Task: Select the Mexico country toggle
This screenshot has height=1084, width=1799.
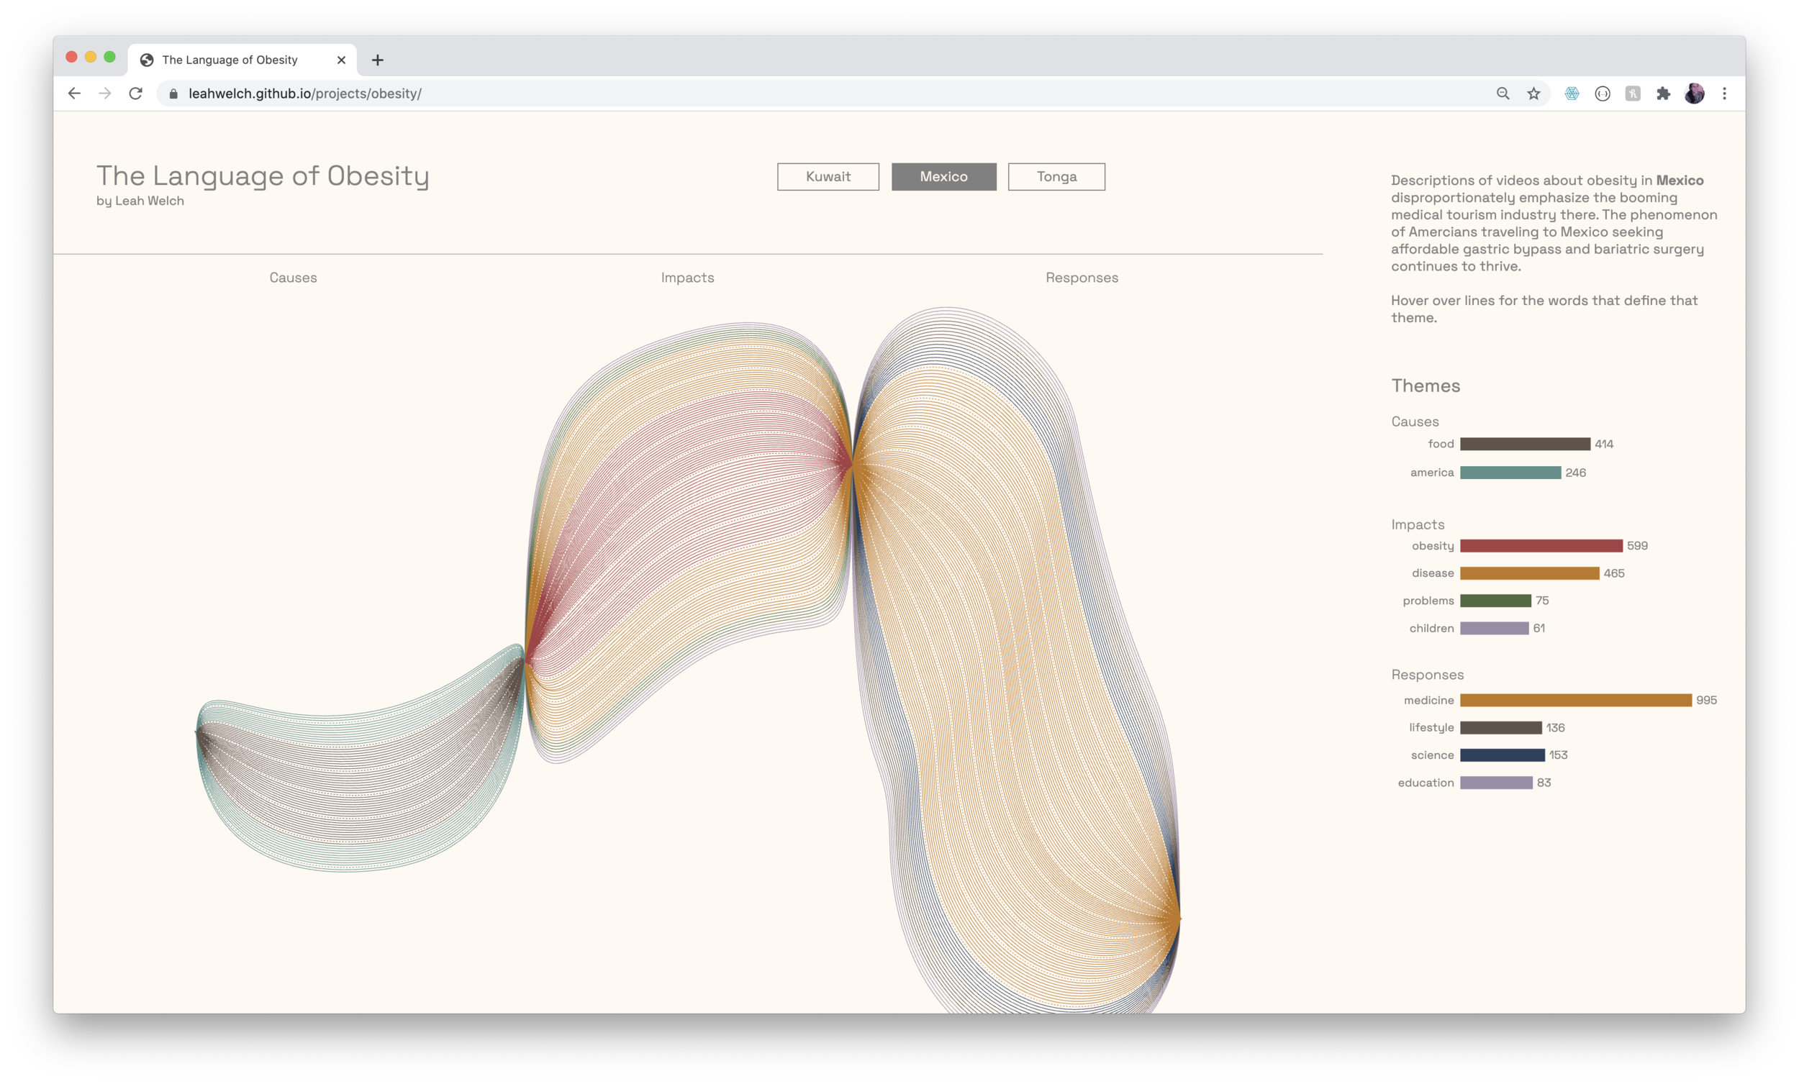Action: pyautogui.click(x=943, y=177)
